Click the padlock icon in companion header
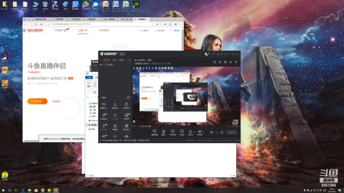 click(x=220, y=62)
